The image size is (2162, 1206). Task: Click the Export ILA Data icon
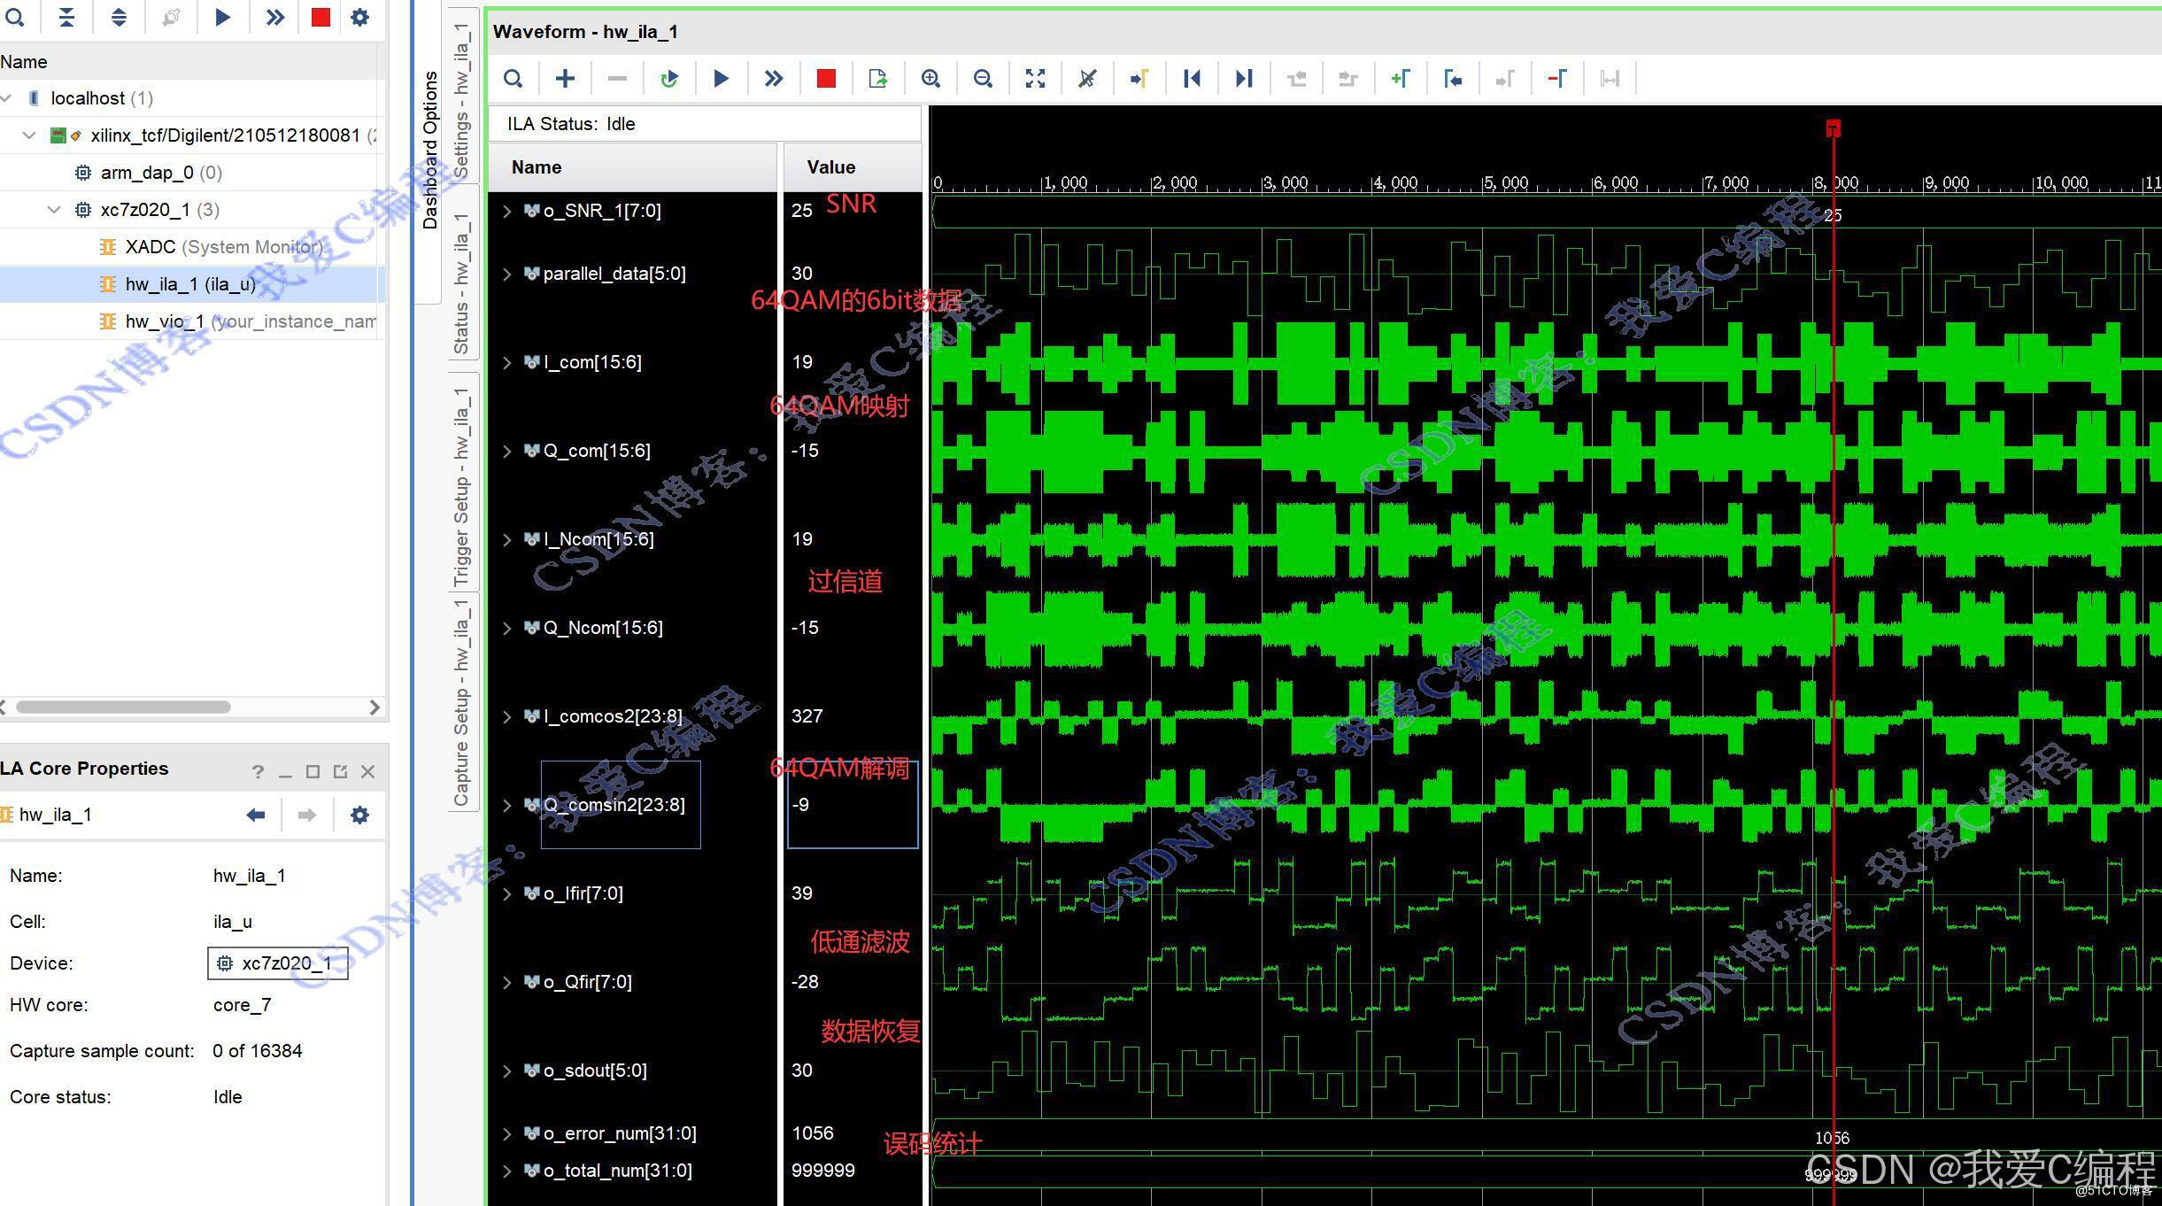click(x=877, y=79)
